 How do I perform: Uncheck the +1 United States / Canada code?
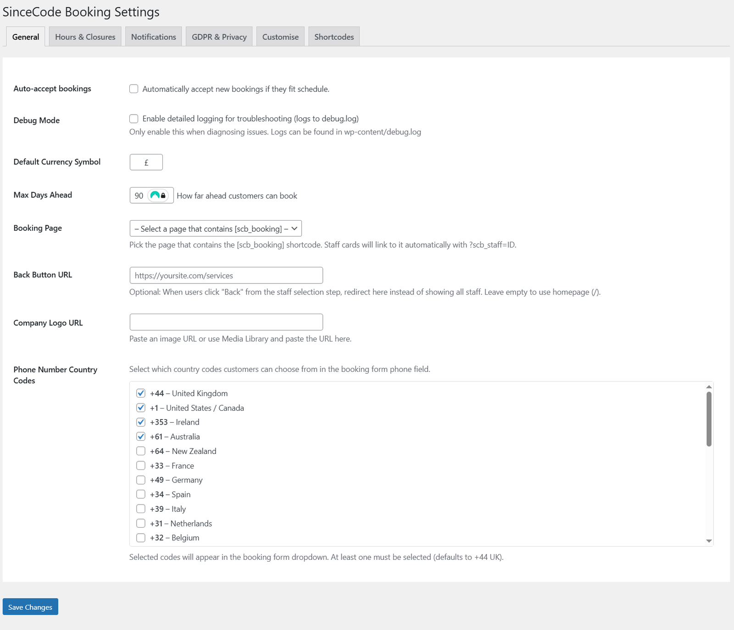tap(141, 408)
